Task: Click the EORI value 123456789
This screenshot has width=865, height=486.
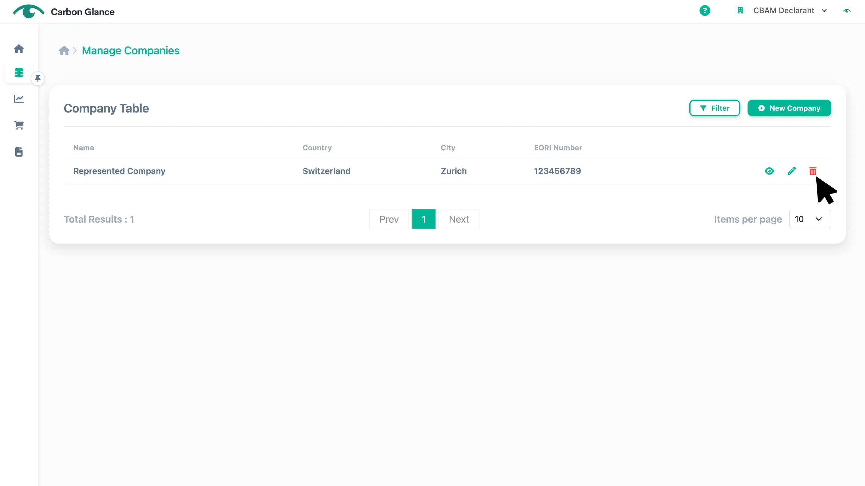Action: [557, 171]
